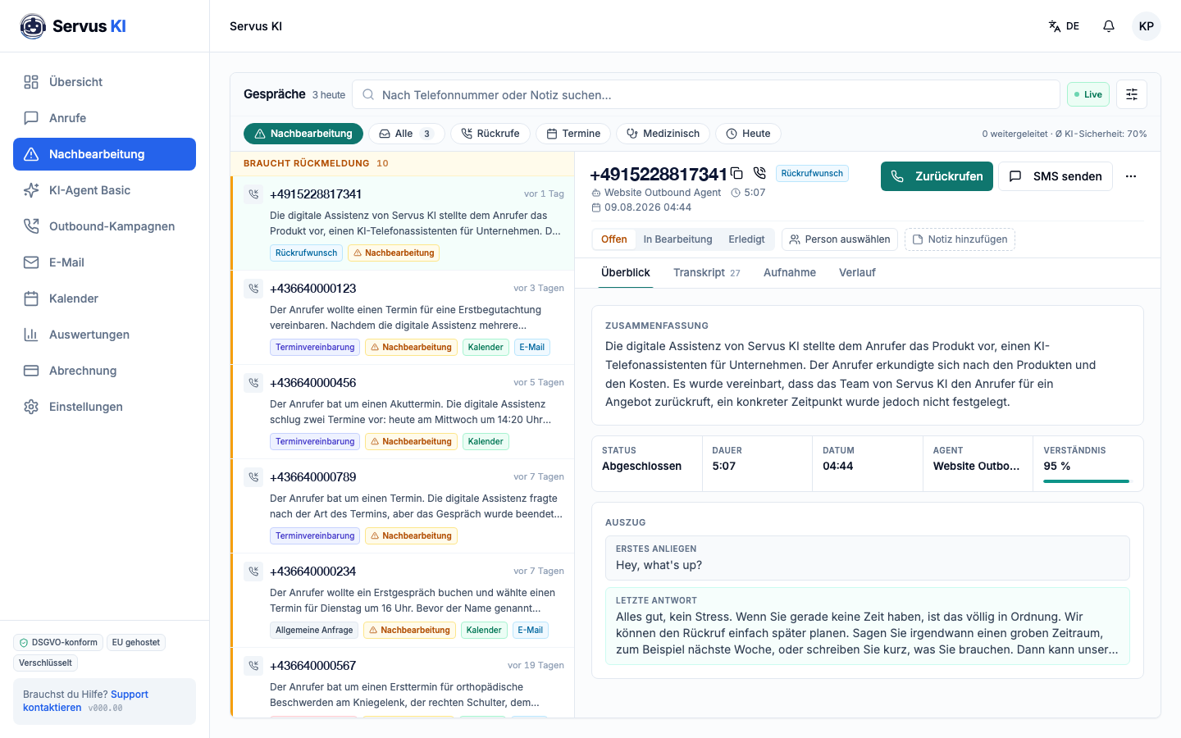Open the Übersicht dashboard in sidebar
The width and height of the screenshot is (1181, 738).
(x=104, y=82)
